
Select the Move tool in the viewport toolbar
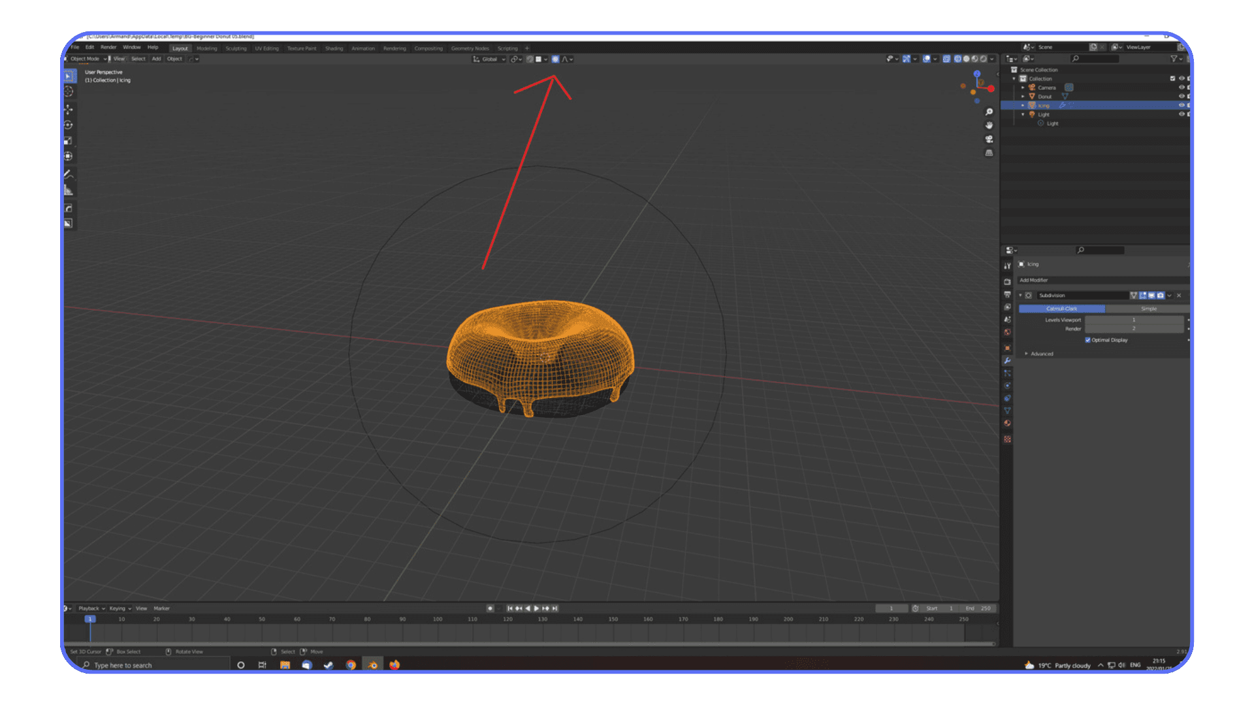pos(69,109)
